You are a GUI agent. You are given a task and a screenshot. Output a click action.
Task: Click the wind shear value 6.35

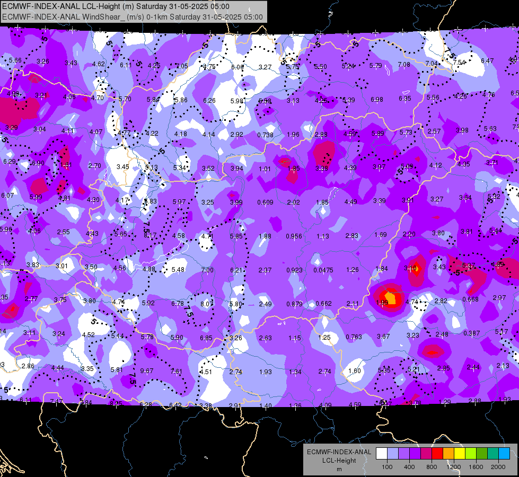(x=405, y=98)
